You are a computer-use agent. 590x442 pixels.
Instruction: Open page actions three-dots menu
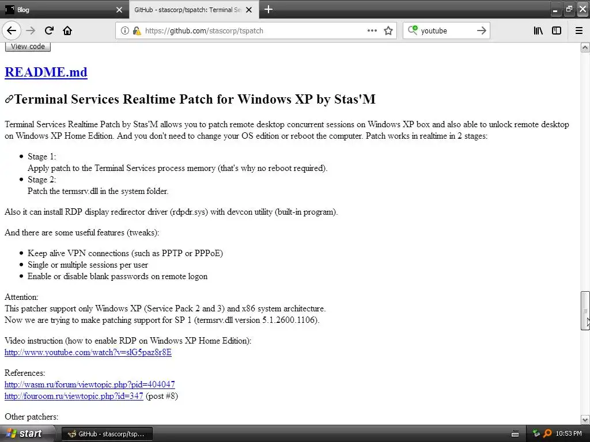(372, 31)
